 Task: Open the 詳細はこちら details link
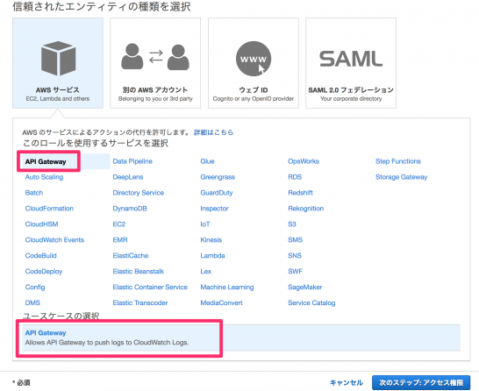(213, 132)
